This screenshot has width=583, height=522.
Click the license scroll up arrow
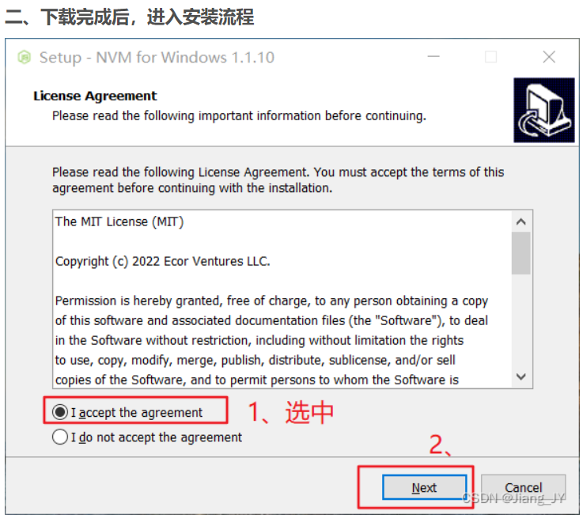pos(521,222)
